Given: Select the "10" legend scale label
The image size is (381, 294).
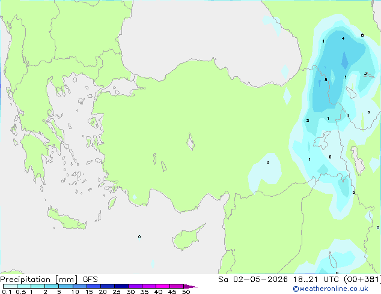Looking at the screenshot, I should point(75,292).
